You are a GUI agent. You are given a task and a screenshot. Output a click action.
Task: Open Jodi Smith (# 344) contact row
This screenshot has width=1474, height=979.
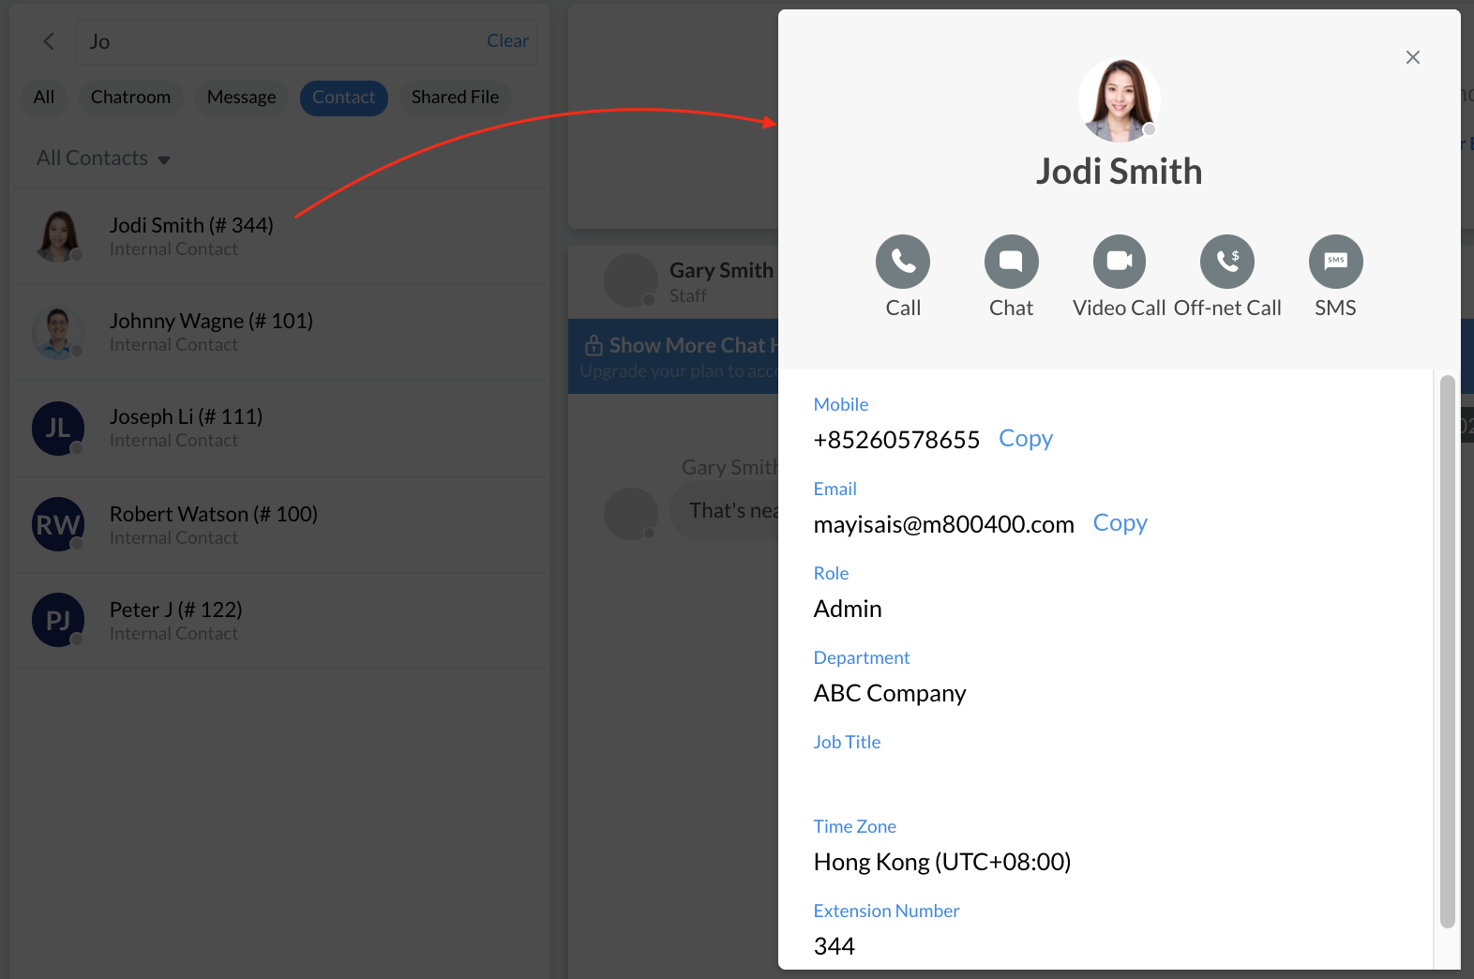278,236
